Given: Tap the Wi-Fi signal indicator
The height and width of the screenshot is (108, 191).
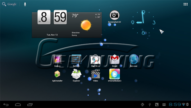Looking at the screenshot, I should 183,104.
